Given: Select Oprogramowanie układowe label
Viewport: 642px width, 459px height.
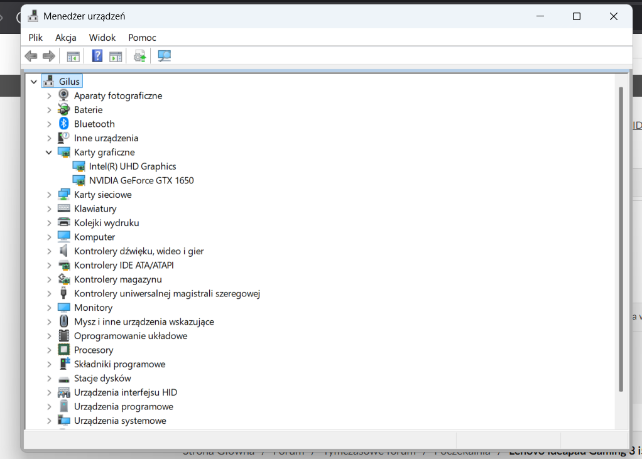Looking at the screenshot, I should (x=131, y=335).
